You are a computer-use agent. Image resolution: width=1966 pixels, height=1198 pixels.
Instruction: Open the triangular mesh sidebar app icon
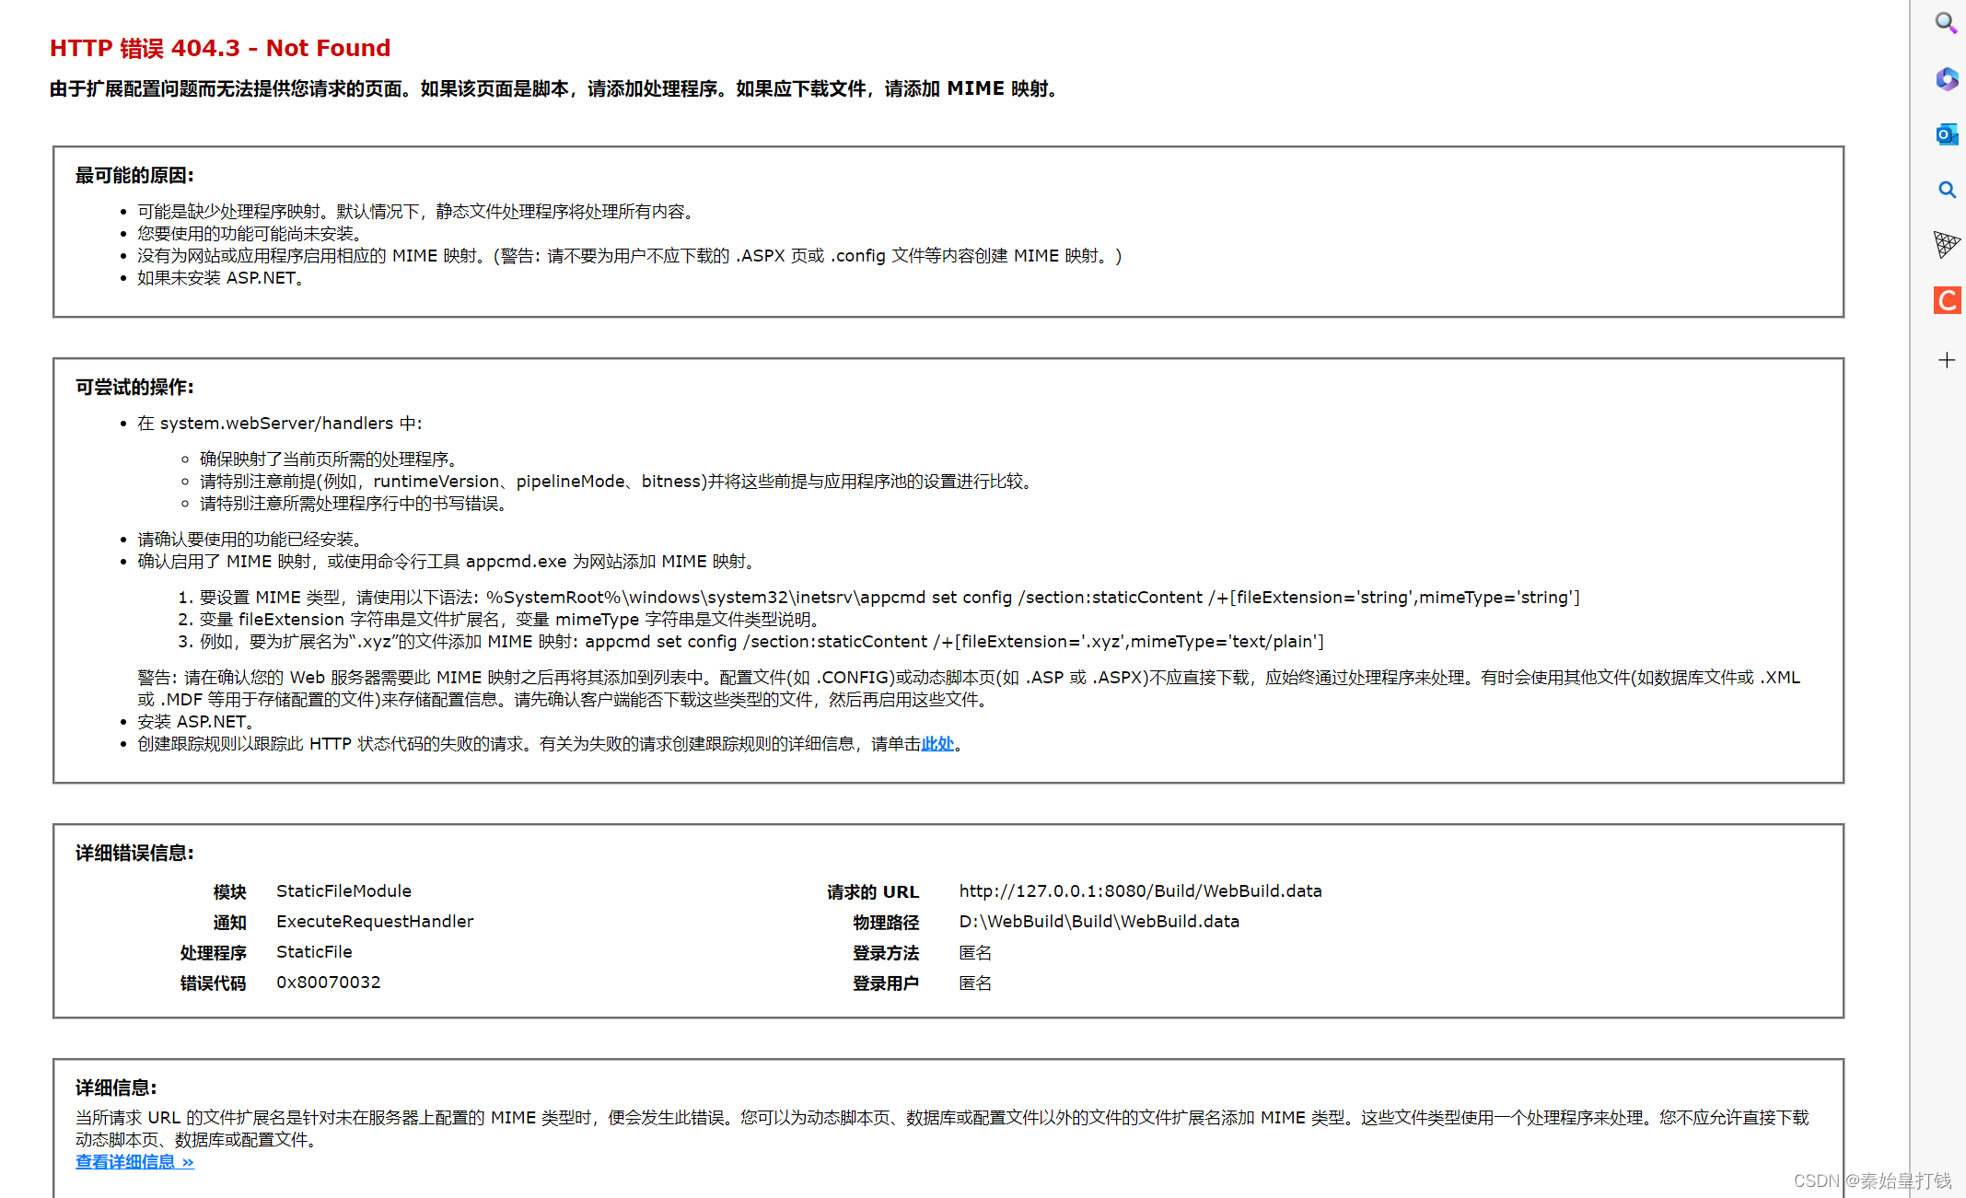pyautogui.click(x=1946, y=244)
